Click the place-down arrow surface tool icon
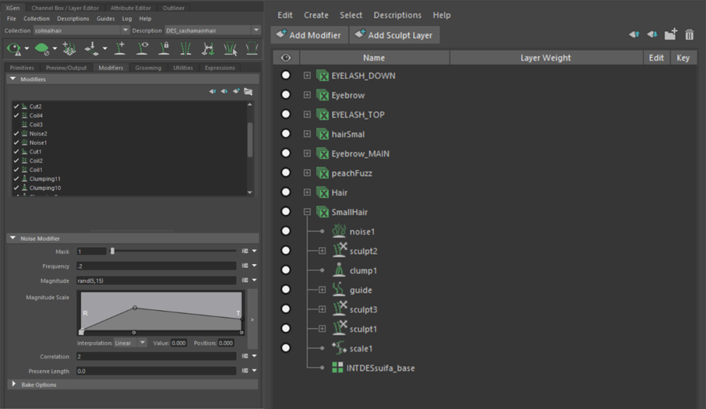This screenshot has width=706, height=409. tap(92, 48)
